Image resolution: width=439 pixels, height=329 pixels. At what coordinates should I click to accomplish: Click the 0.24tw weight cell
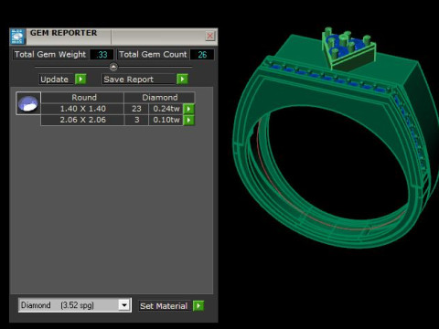pos(166,109)
